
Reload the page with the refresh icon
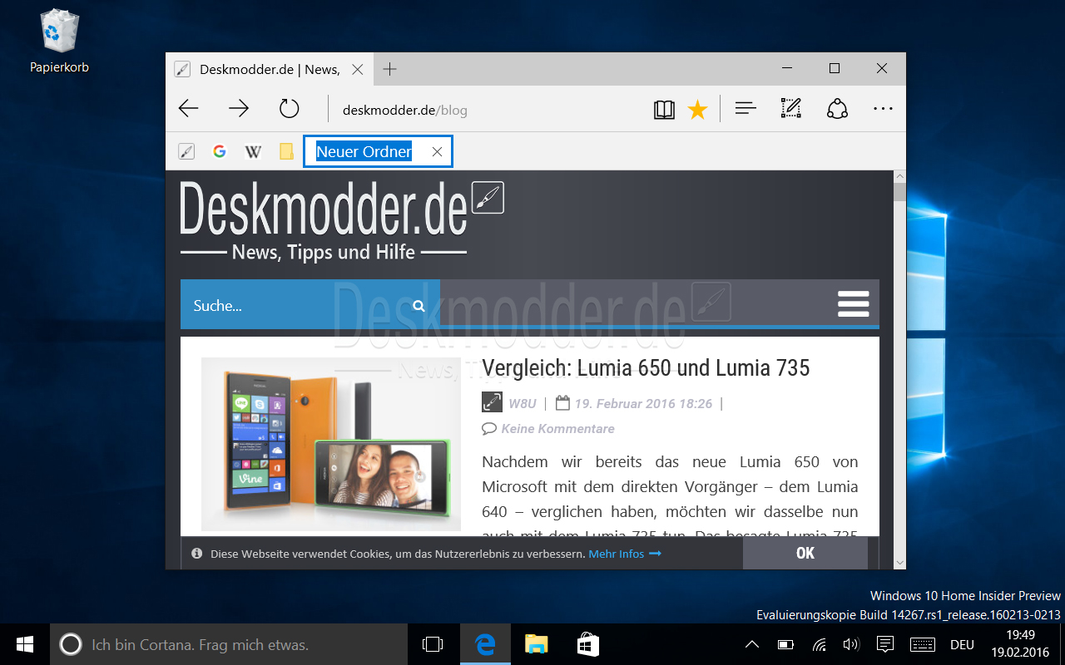(289, 108)
